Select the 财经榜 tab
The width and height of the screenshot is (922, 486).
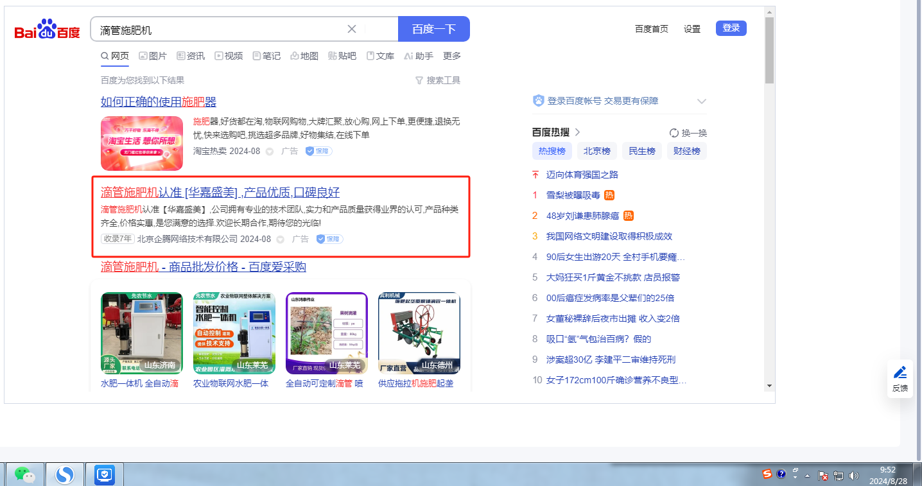(x=687, y=152)
